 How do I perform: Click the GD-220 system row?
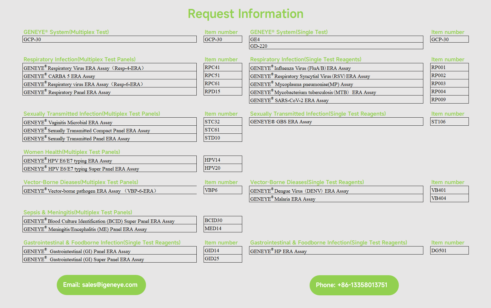click(336, 46)
